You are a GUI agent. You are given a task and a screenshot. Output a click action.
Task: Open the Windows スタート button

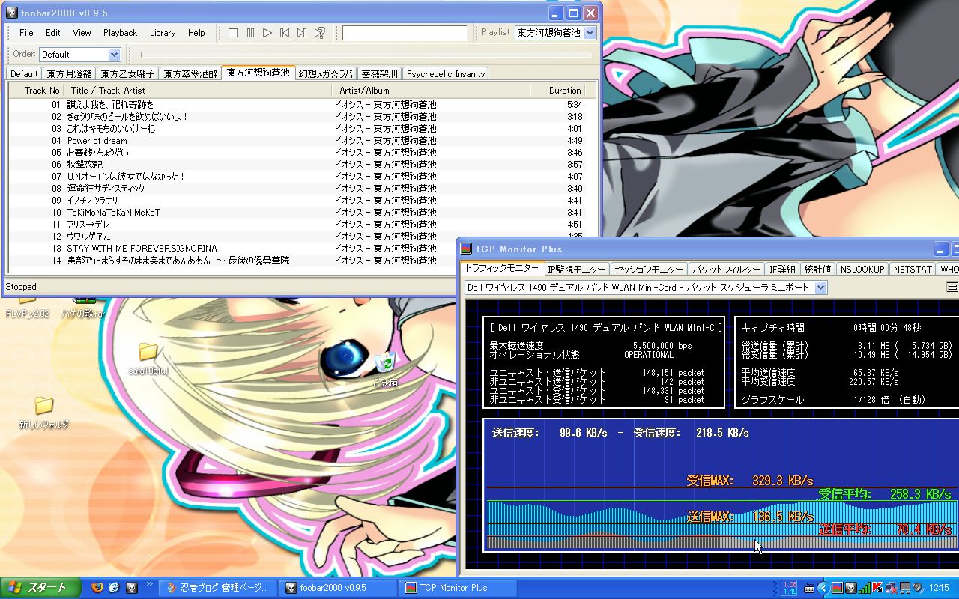(x=41, y=588)
